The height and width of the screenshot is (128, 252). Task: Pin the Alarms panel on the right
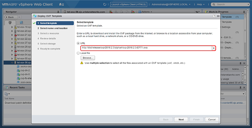coord(241,63)
